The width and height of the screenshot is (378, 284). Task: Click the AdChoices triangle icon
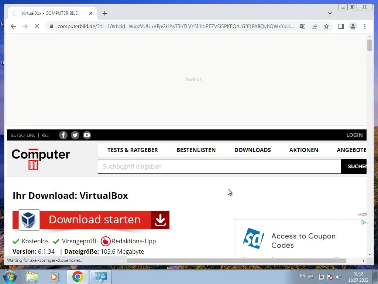pyautogui.click(x=364, y=222)
